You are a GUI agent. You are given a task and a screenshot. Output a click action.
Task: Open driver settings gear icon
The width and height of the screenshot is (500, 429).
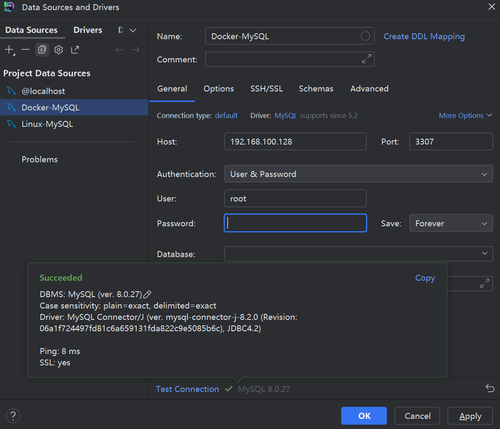(59, 50)
